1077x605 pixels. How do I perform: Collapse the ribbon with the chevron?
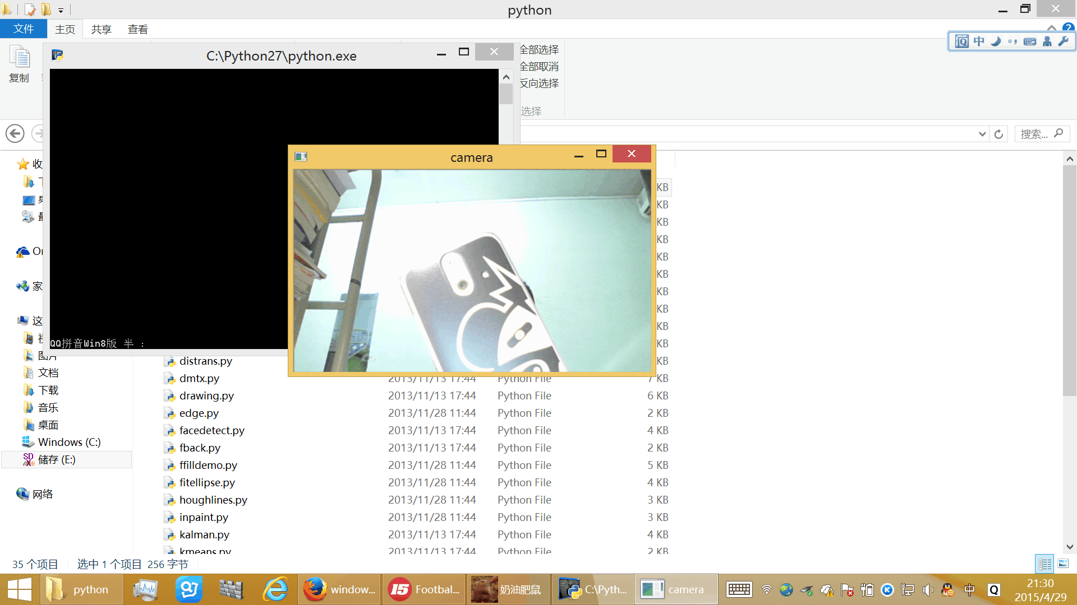tap(1052, 27)
